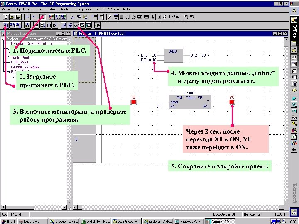Click the DT0 input value of ADD

(x=149, y=55)
